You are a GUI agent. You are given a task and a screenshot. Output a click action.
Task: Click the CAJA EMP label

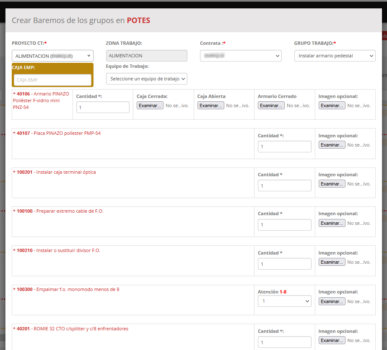coord(23,67)
